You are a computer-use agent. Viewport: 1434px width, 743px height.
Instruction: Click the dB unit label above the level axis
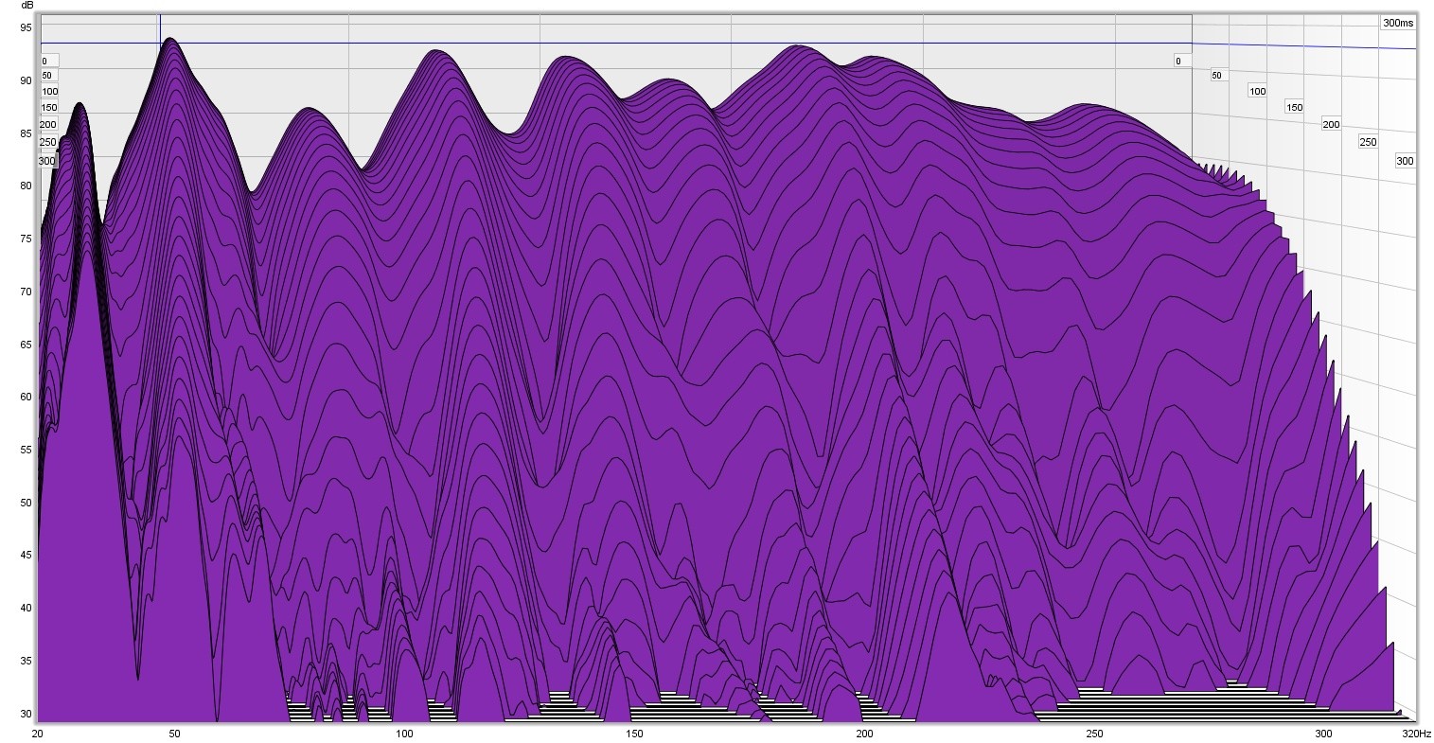coord(26,6)
